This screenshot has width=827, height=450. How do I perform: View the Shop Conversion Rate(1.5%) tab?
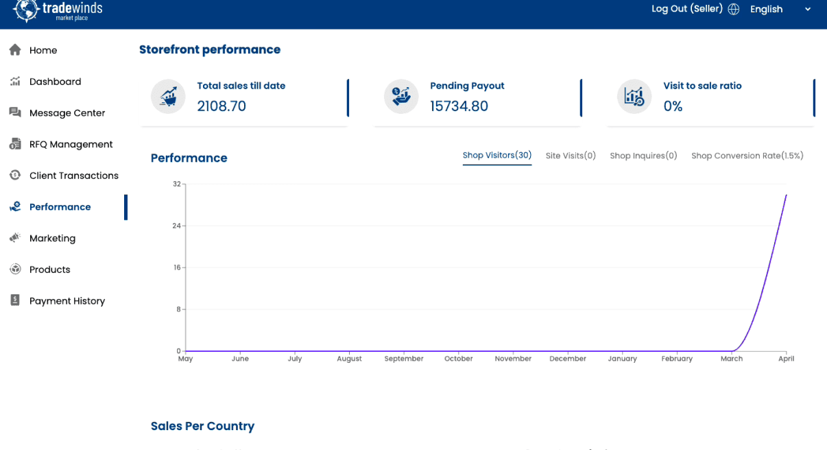tap(747, 156)
